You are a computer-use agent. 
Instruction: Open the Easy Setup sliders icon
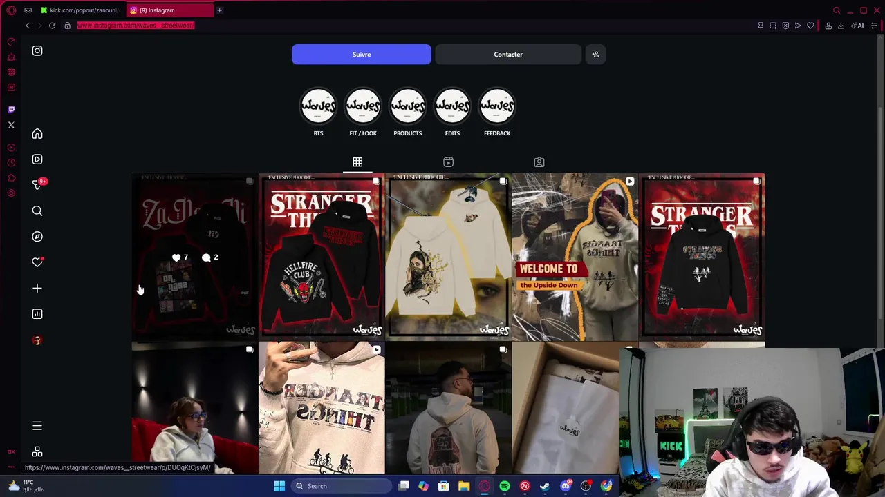[x=875, y=26]
